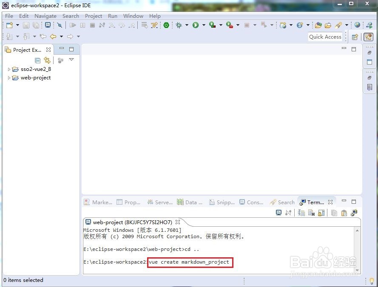Open the Window menu

pyautogui.click(x=133, y=16)
